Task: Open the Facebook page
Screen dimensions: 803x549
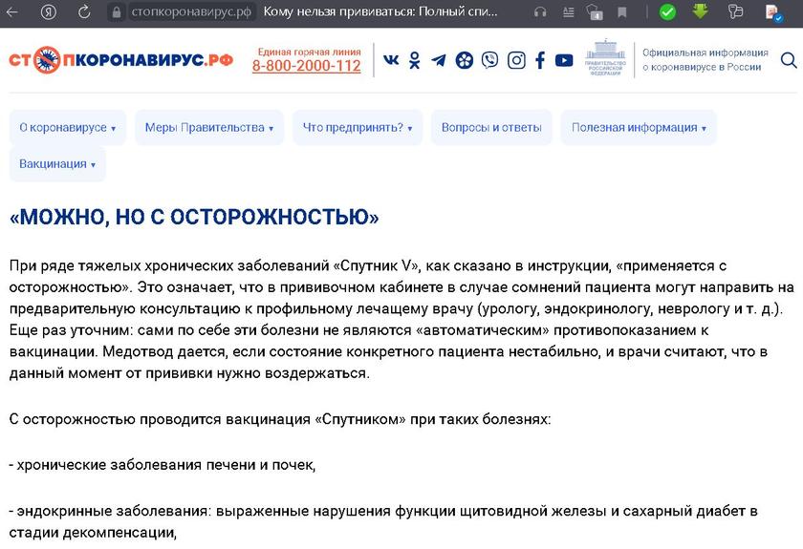Action: [x=540, y=60]
